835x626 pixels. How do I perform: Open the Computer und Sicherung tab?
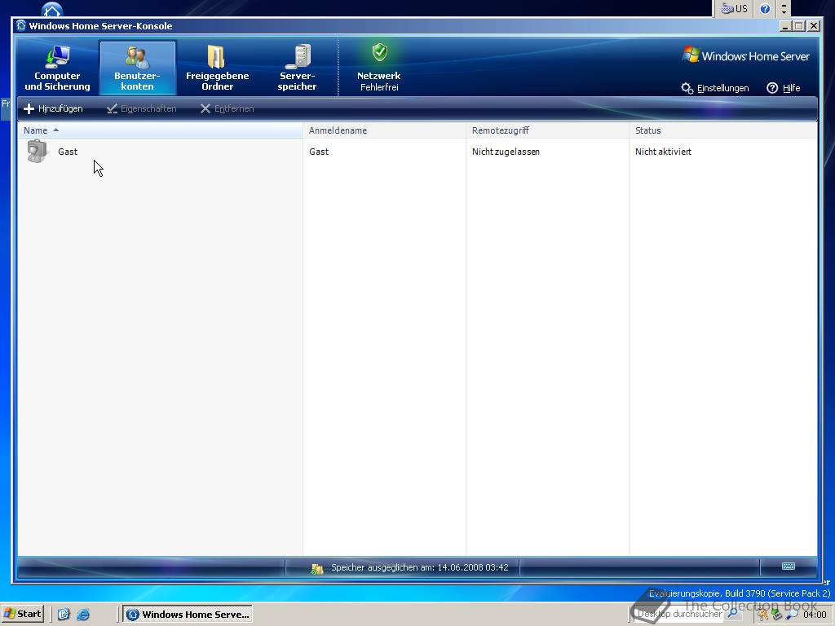[x=58, y=68]
